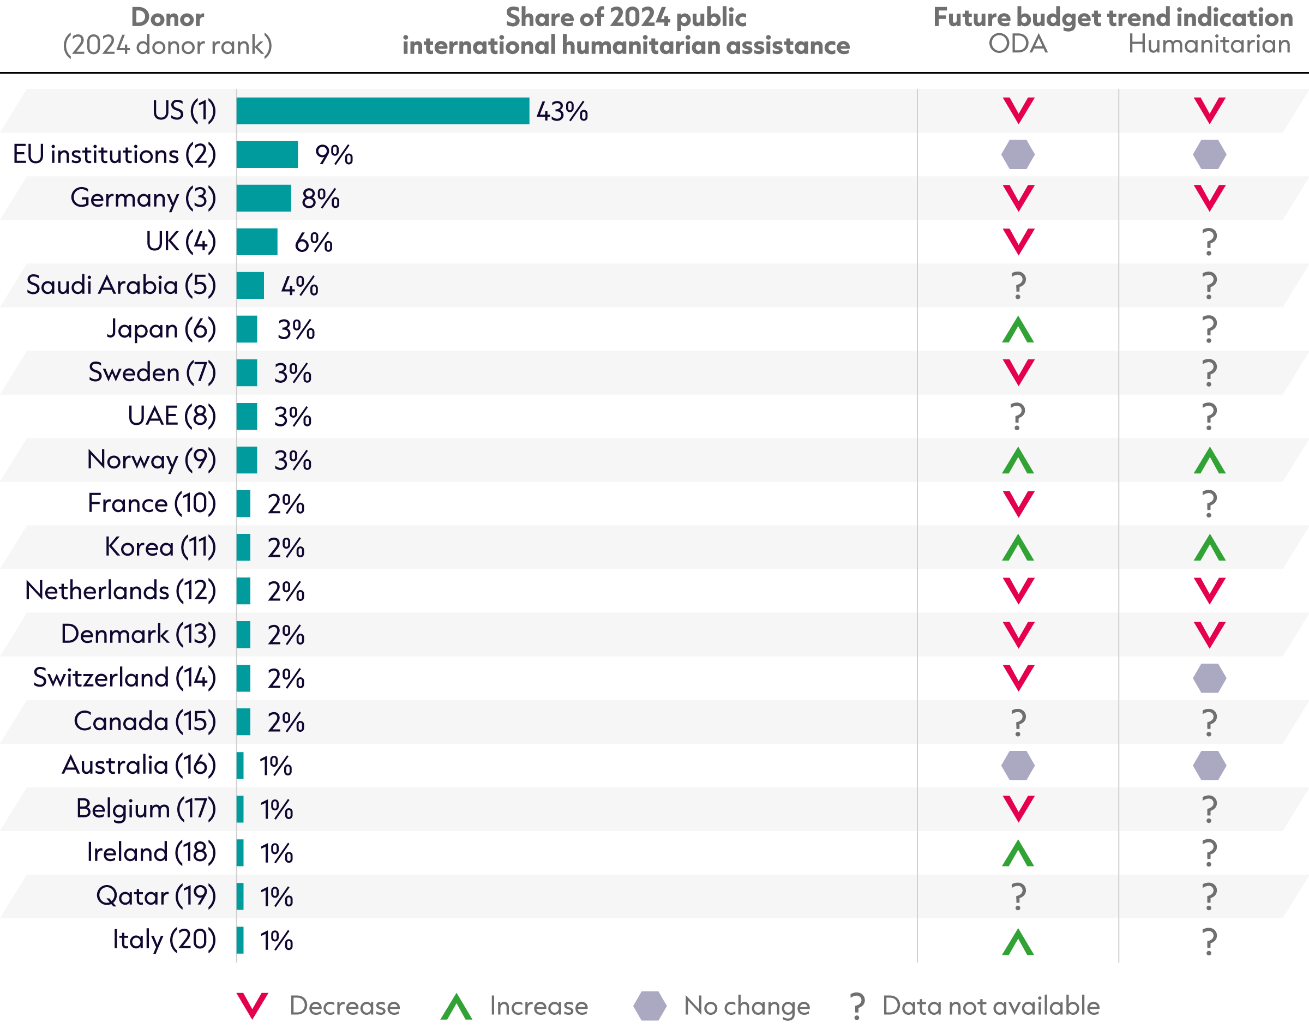Click the Increase legend green arrow
Viewport: 1309px width, 1029px height.
pos(456,1006)
